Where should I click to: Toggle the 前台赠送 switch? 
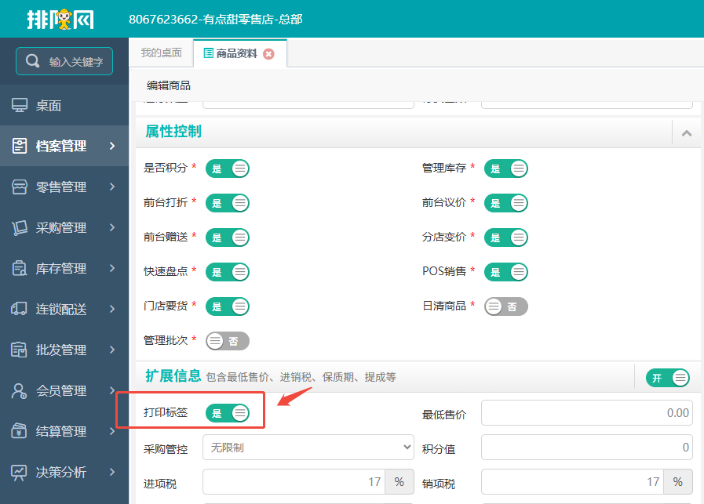coord(227,237)
